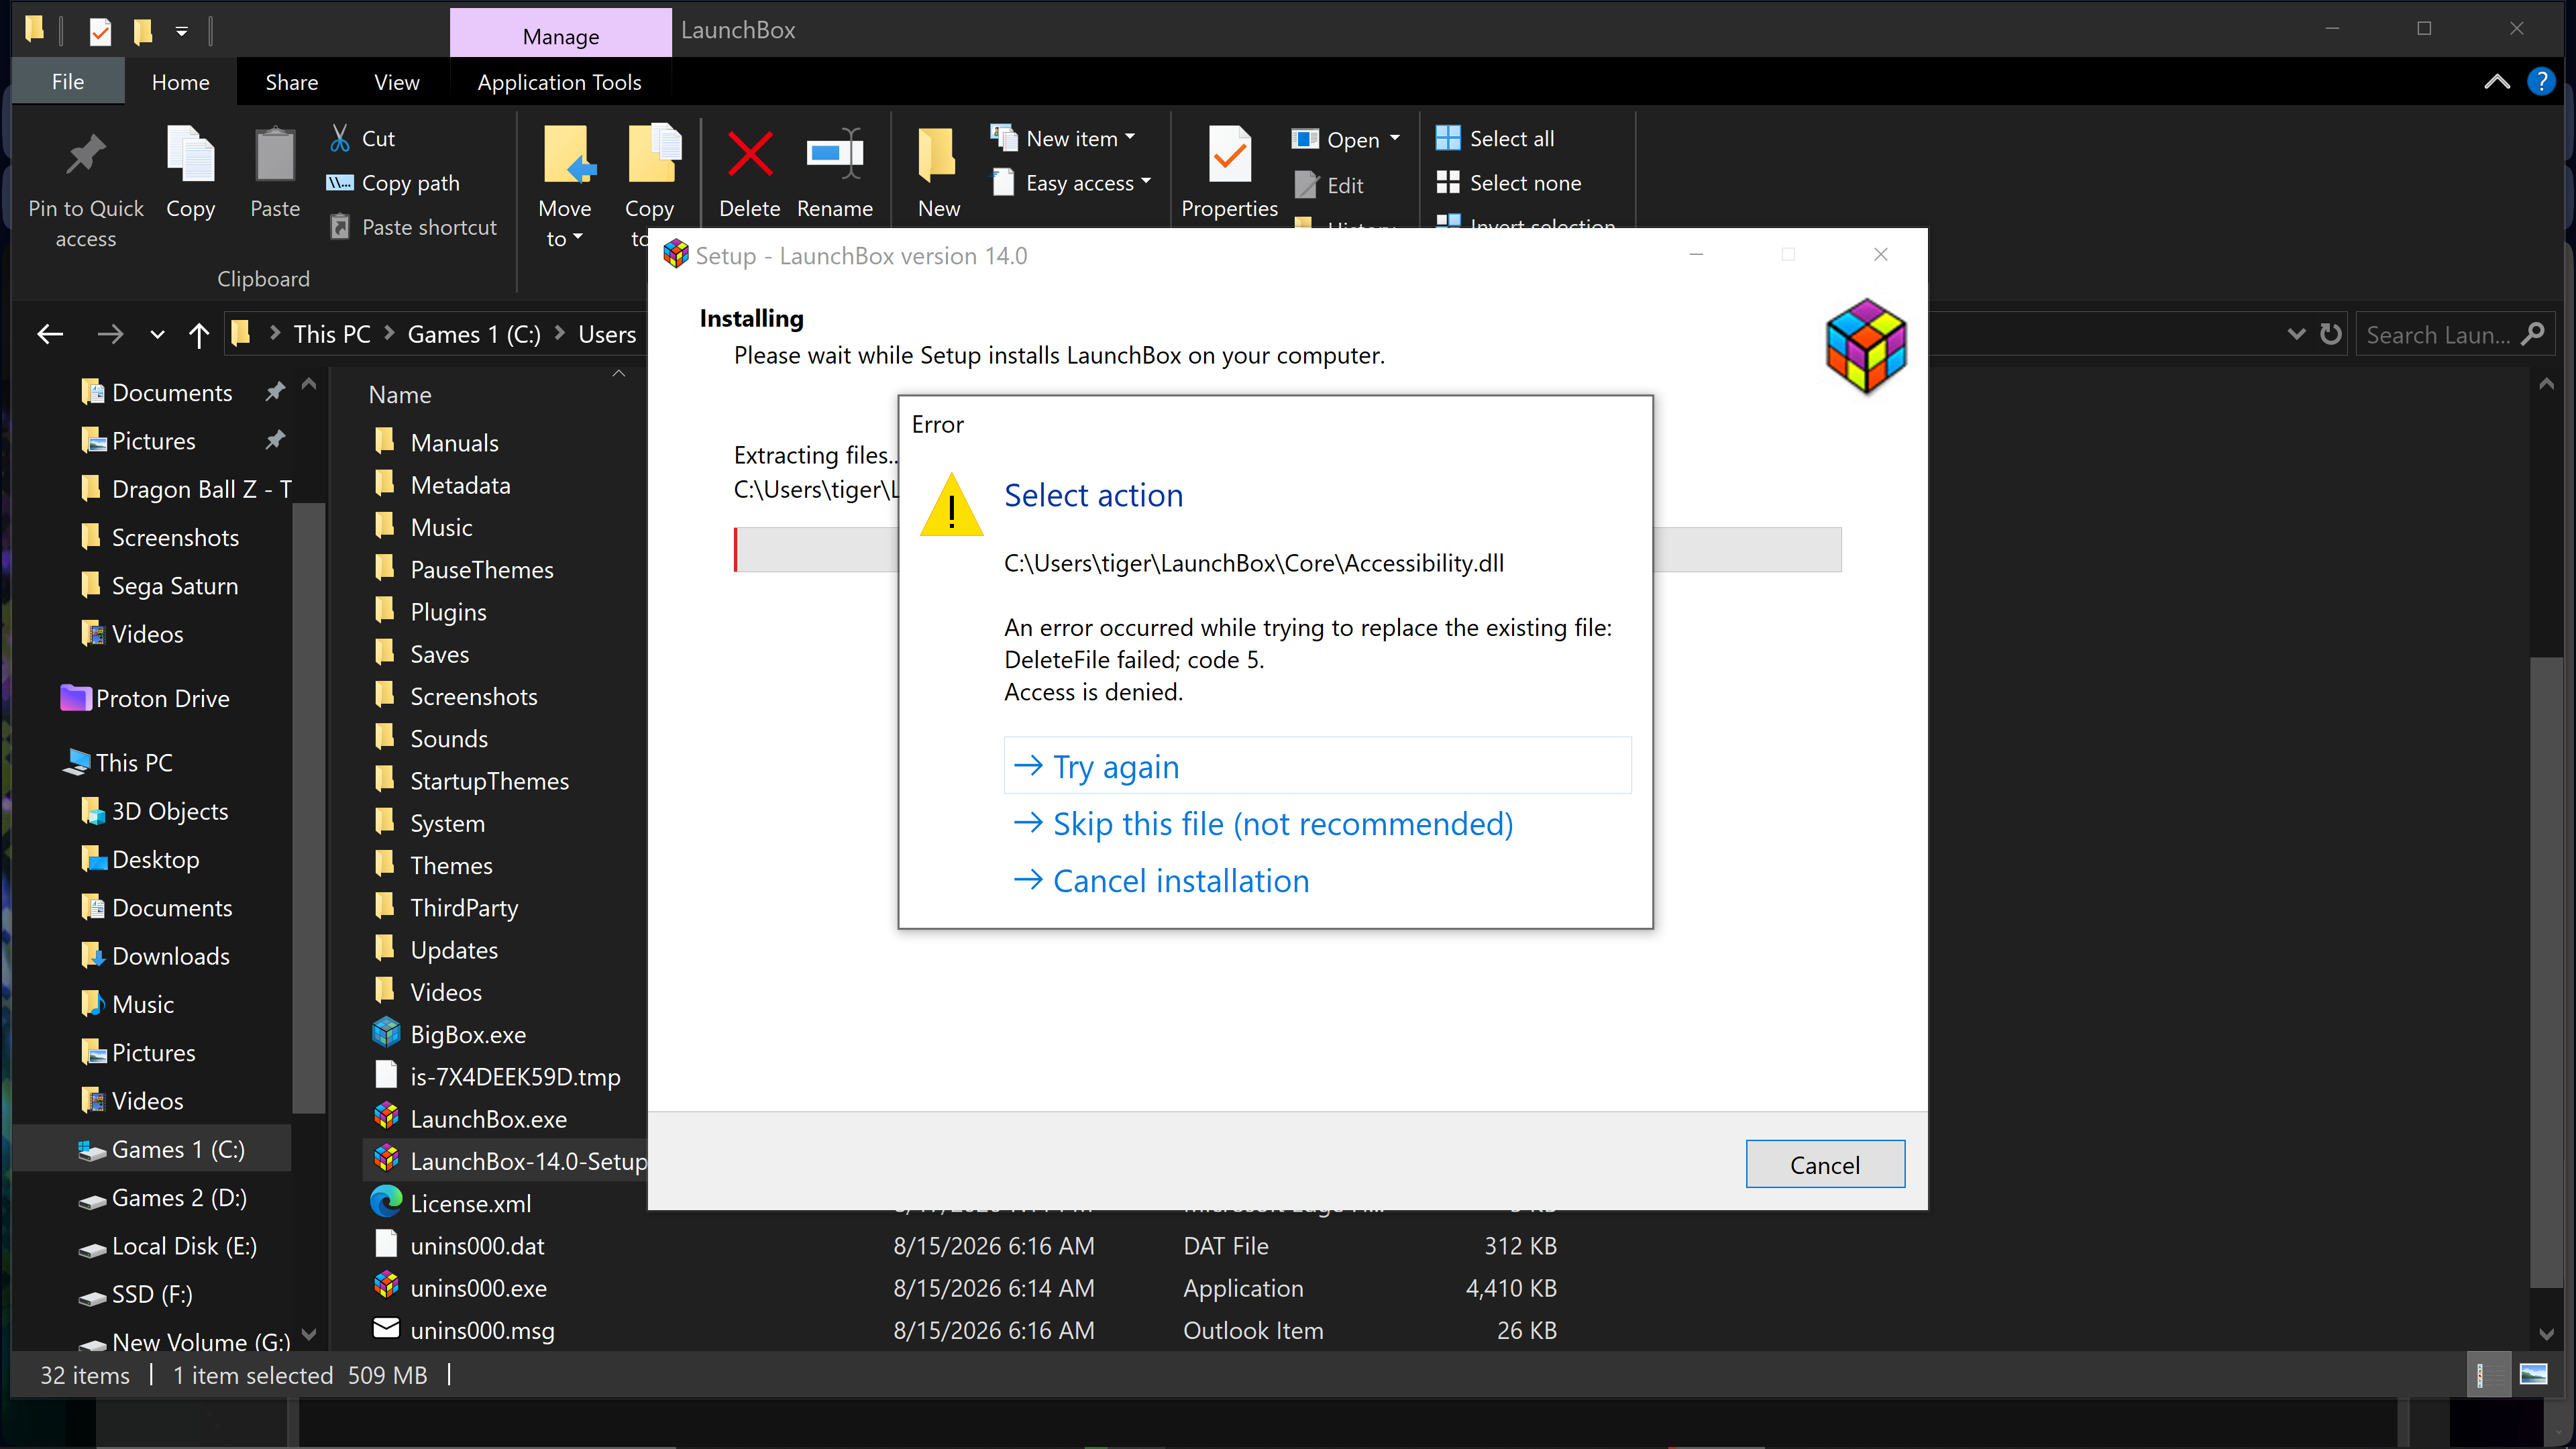The image size is (2576, 1449).
Task: Open the Proton Drive sidebar item
Action: (145, 698)
